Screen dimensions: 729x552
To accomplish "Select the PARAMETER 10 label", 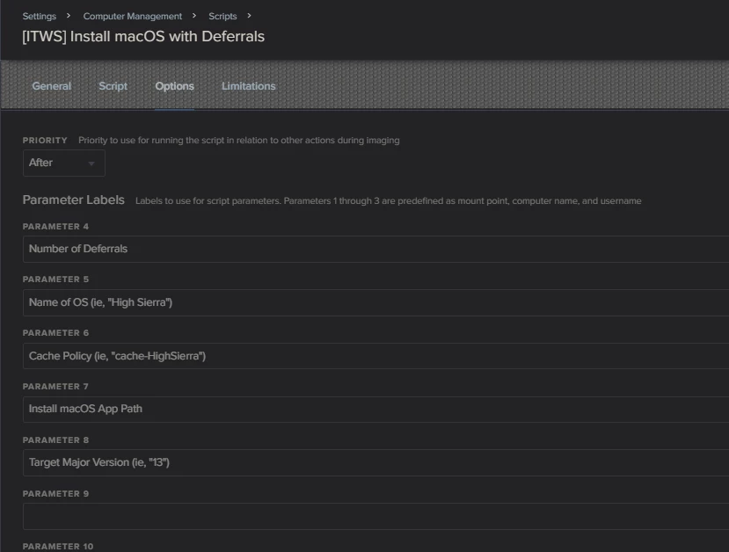I will point(58,547).
